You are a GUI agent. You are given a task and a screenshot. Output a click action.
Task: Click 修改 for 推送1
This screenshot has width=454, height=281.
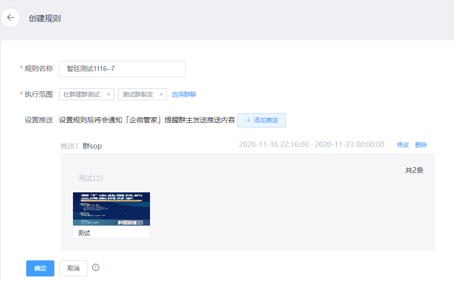point(403,145)
